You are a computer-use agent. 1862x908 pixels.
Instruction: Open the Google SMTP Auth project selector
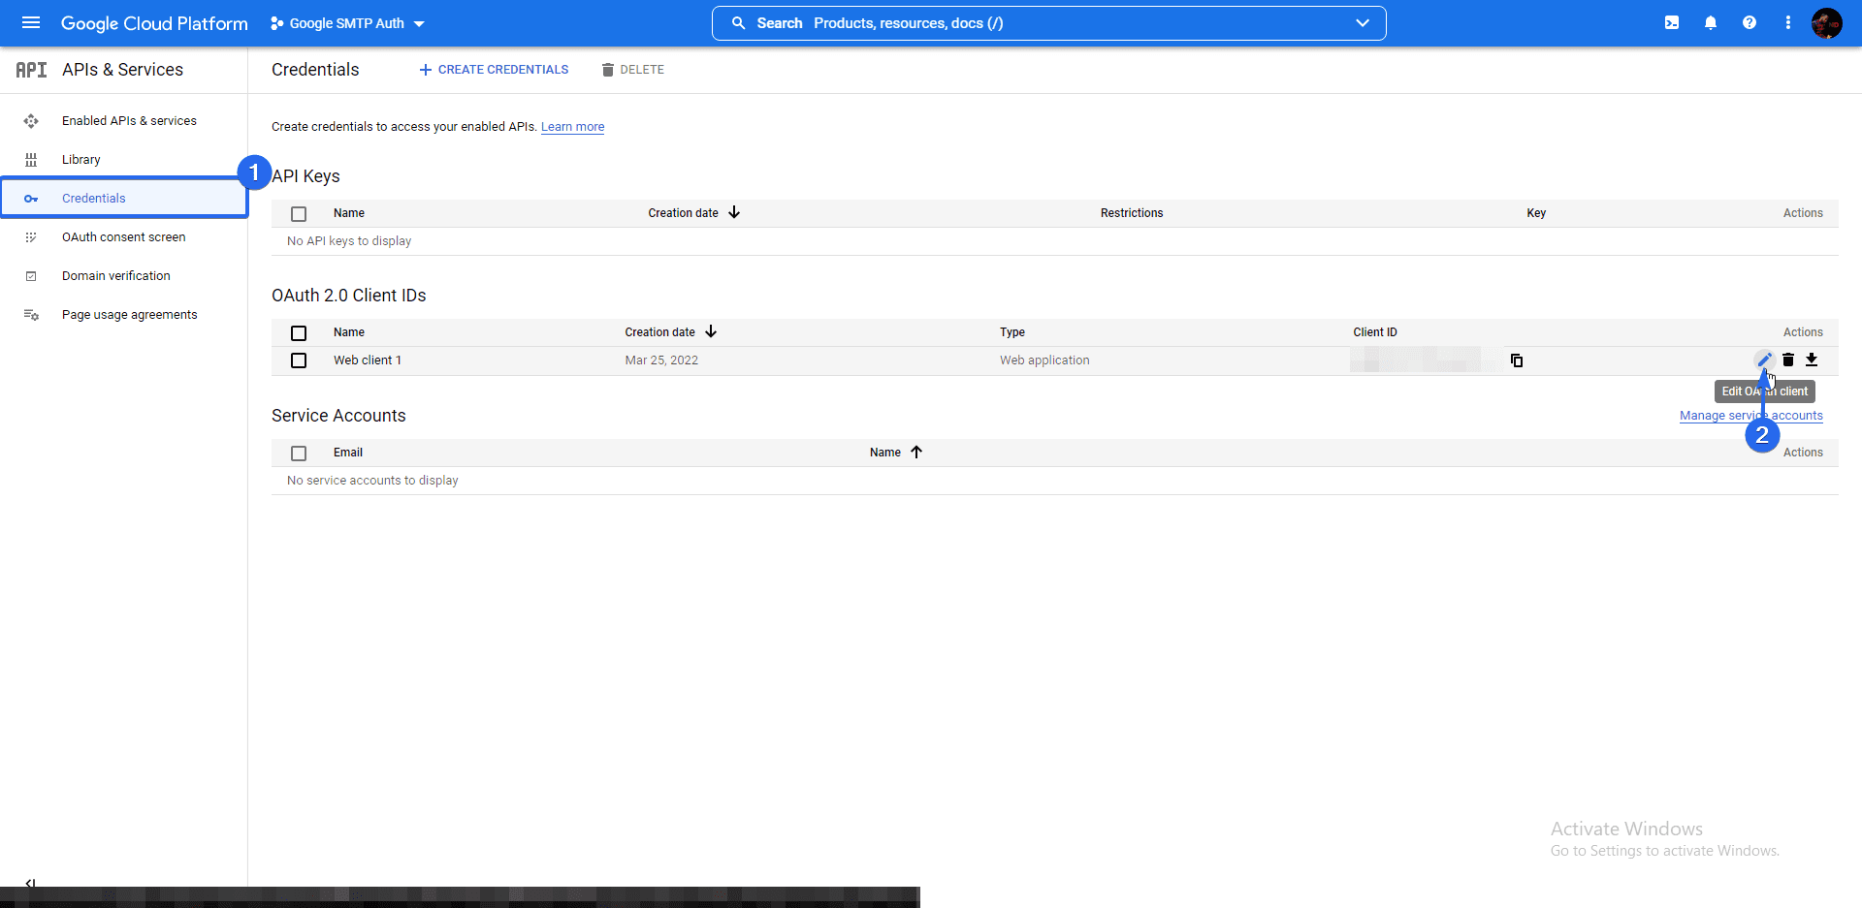(347, 23)
